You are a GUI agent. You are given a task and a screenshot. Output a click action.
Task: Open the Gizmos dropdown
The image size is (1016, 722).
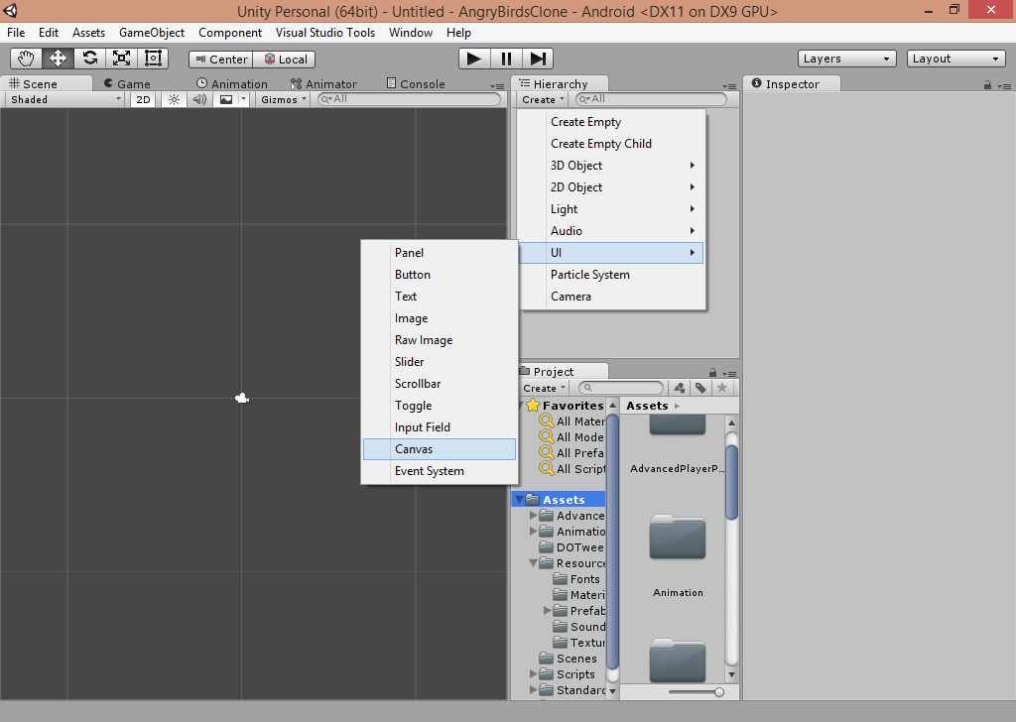point(283,100)
